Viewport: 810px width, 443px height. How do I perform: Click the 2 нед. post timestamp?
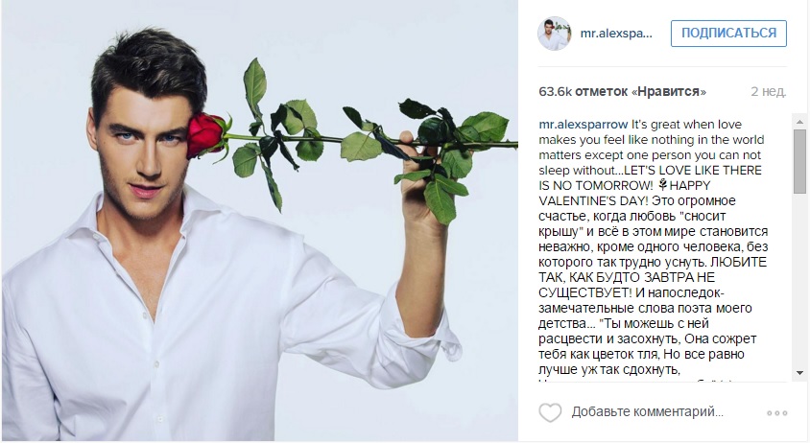pos(768,92)
